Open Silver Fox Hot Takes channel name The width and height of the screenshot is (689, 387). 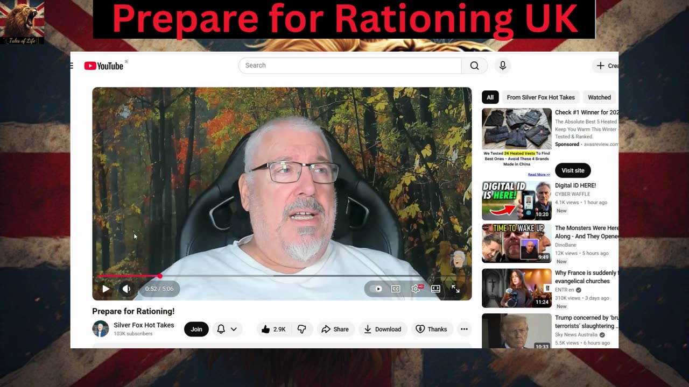(144, 325)
